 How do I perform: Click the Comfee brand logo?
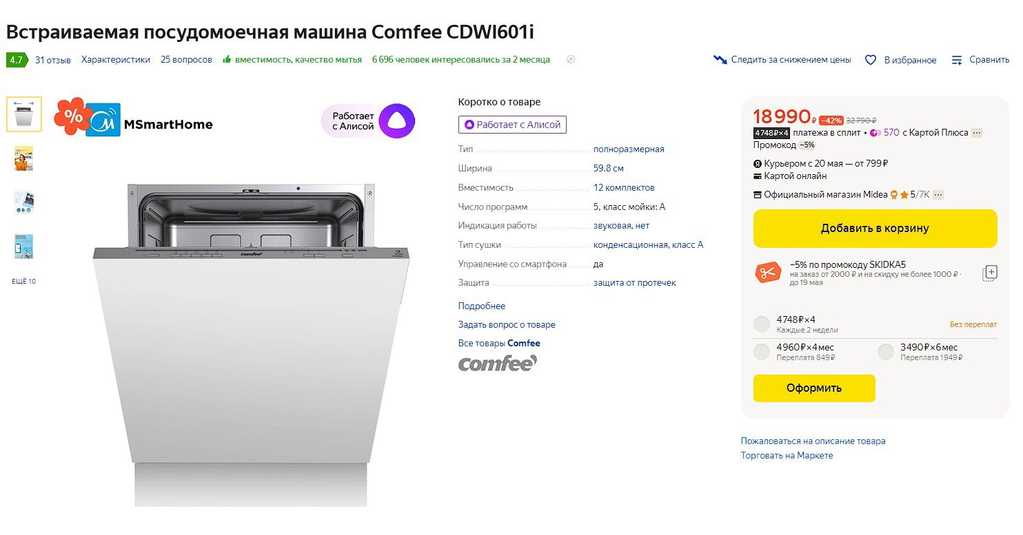[x=498, y=363]
